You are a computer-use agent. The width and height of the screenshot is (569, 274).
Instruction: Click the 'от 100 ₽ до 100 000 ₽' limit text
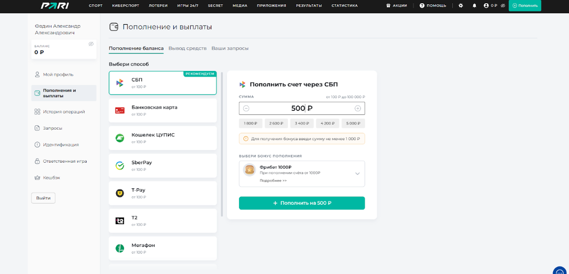pyautogui.click(x=346, y=97)
